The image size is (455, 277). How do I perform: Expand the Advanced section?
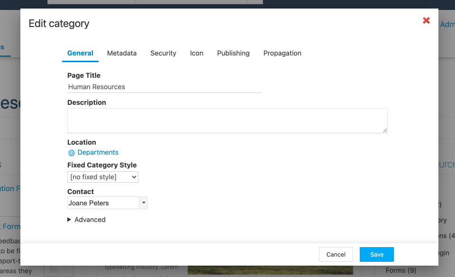[86, 220]
